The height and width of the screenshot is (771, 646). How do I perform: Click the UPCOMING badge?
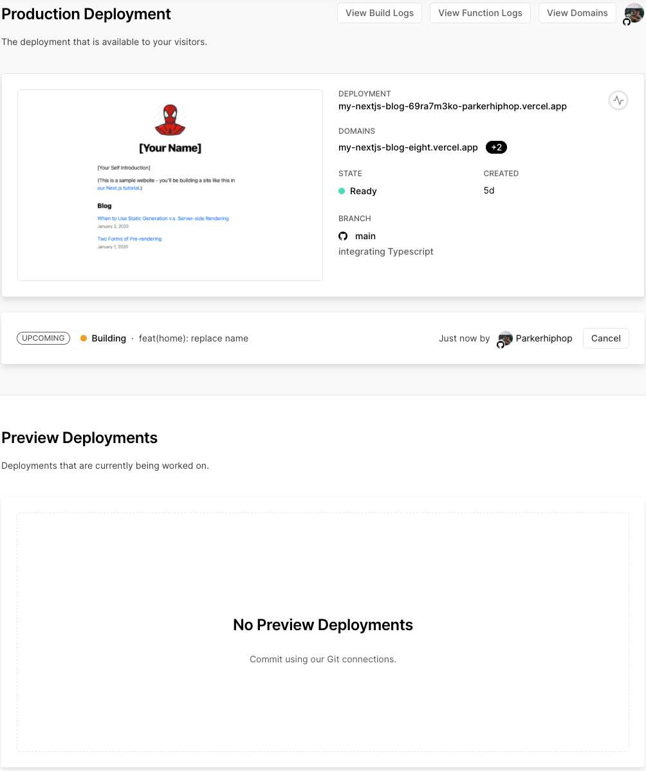point(43,338)
